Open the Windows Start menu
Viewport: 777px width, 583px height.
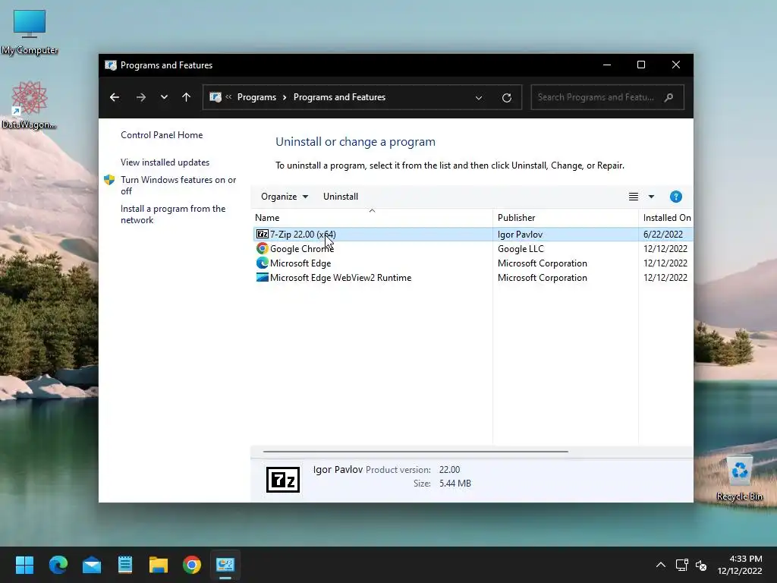click(x=24, y=565)
